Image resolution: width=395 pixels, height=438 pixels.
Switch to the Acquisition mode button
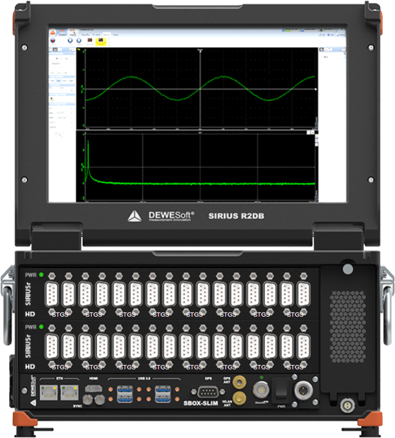[x=62, y=32]
